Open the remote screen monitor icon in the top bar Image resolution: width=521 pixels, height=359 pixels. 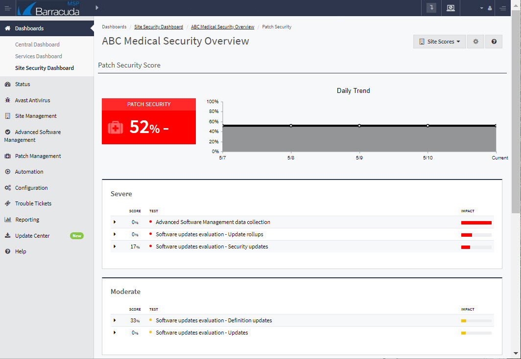(x=450, y=8)
